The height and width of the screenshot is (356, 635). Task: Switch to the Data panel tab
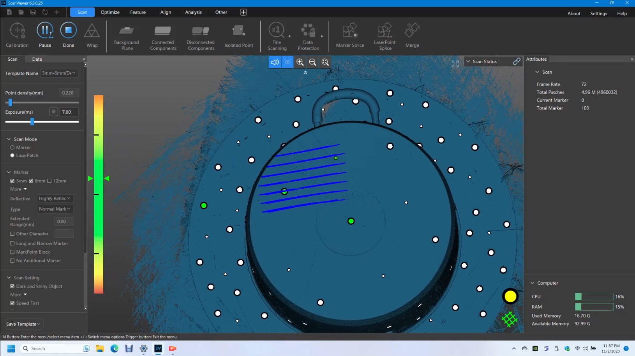[37, 59]
